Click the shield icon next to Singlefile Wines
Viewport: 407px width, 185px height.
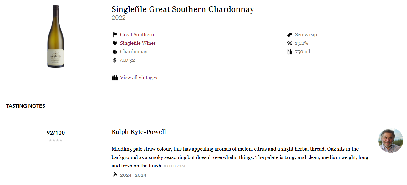click(115, 43)
